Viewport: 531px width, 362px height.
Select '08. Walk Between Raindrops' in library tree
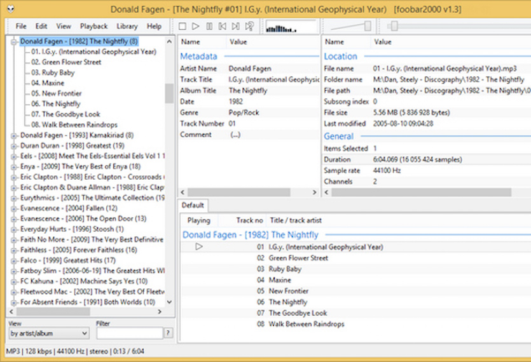(x=74, y=124)
